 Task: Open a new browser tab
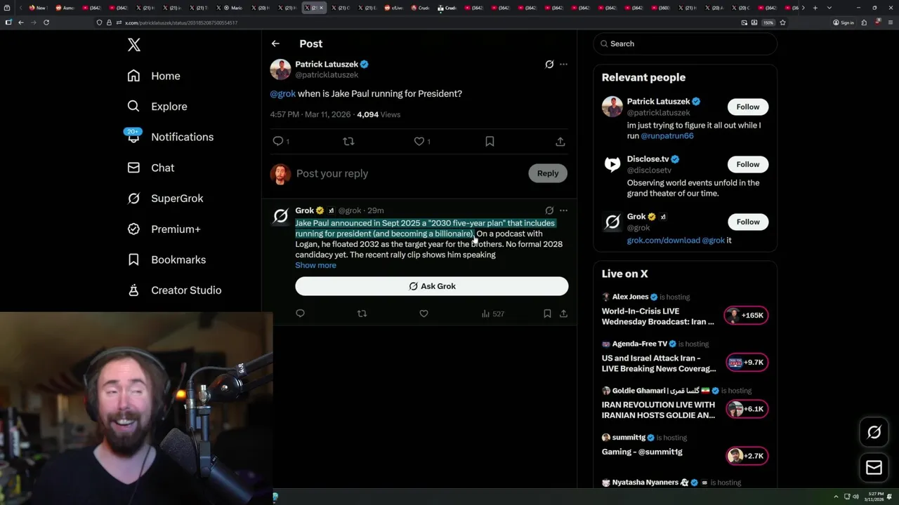(x=815, y=8)
